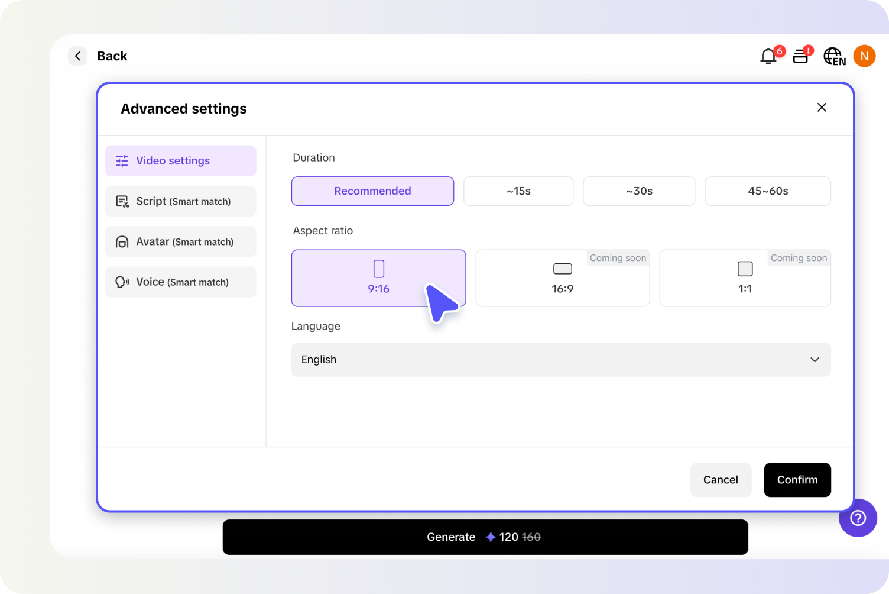889x594 pixels.
Task: Expand the English language dropdown
Action: point(561,360)
